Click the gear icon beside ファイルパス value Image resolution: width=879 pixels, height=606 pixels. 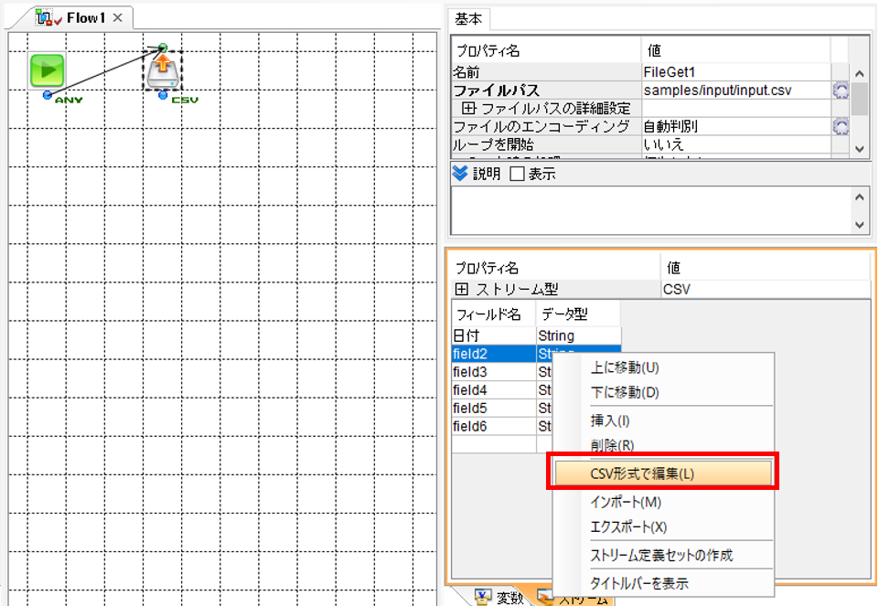[841, 90]
